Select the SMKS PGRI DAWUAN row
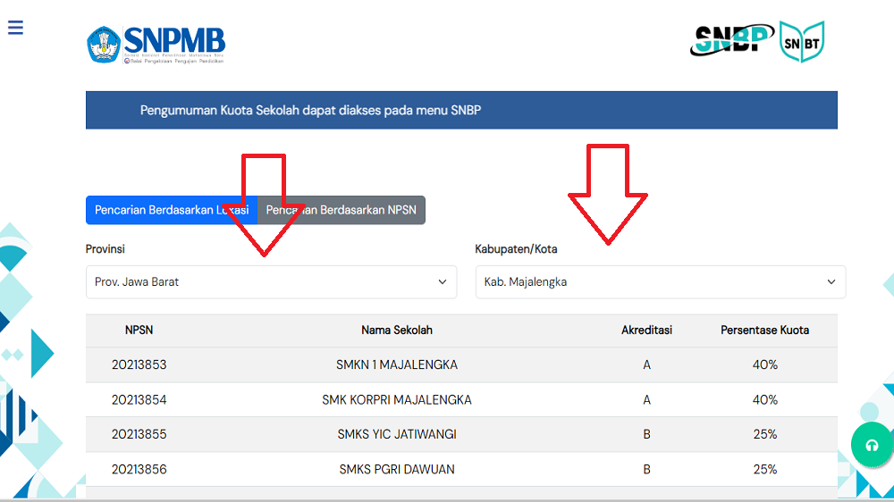The image size is (894, 502). 397,469
